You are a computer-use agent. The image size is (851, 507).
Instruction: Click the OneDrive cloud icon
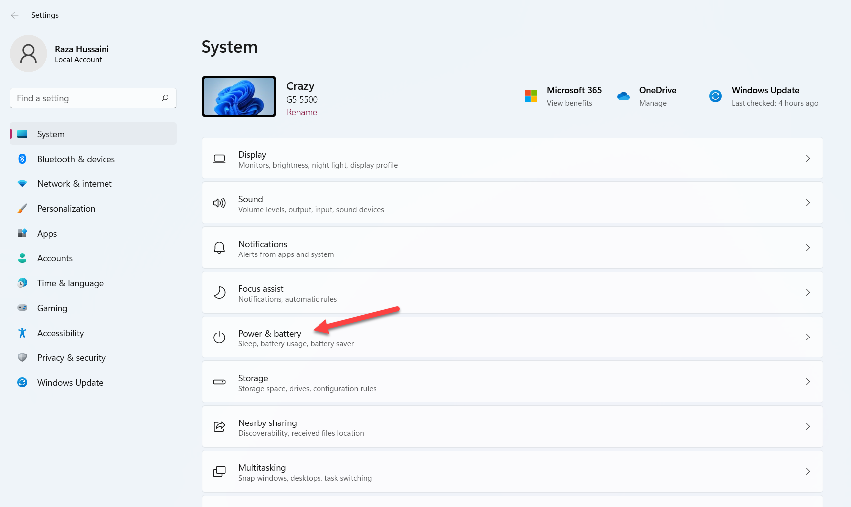click(x=623, y=96)
